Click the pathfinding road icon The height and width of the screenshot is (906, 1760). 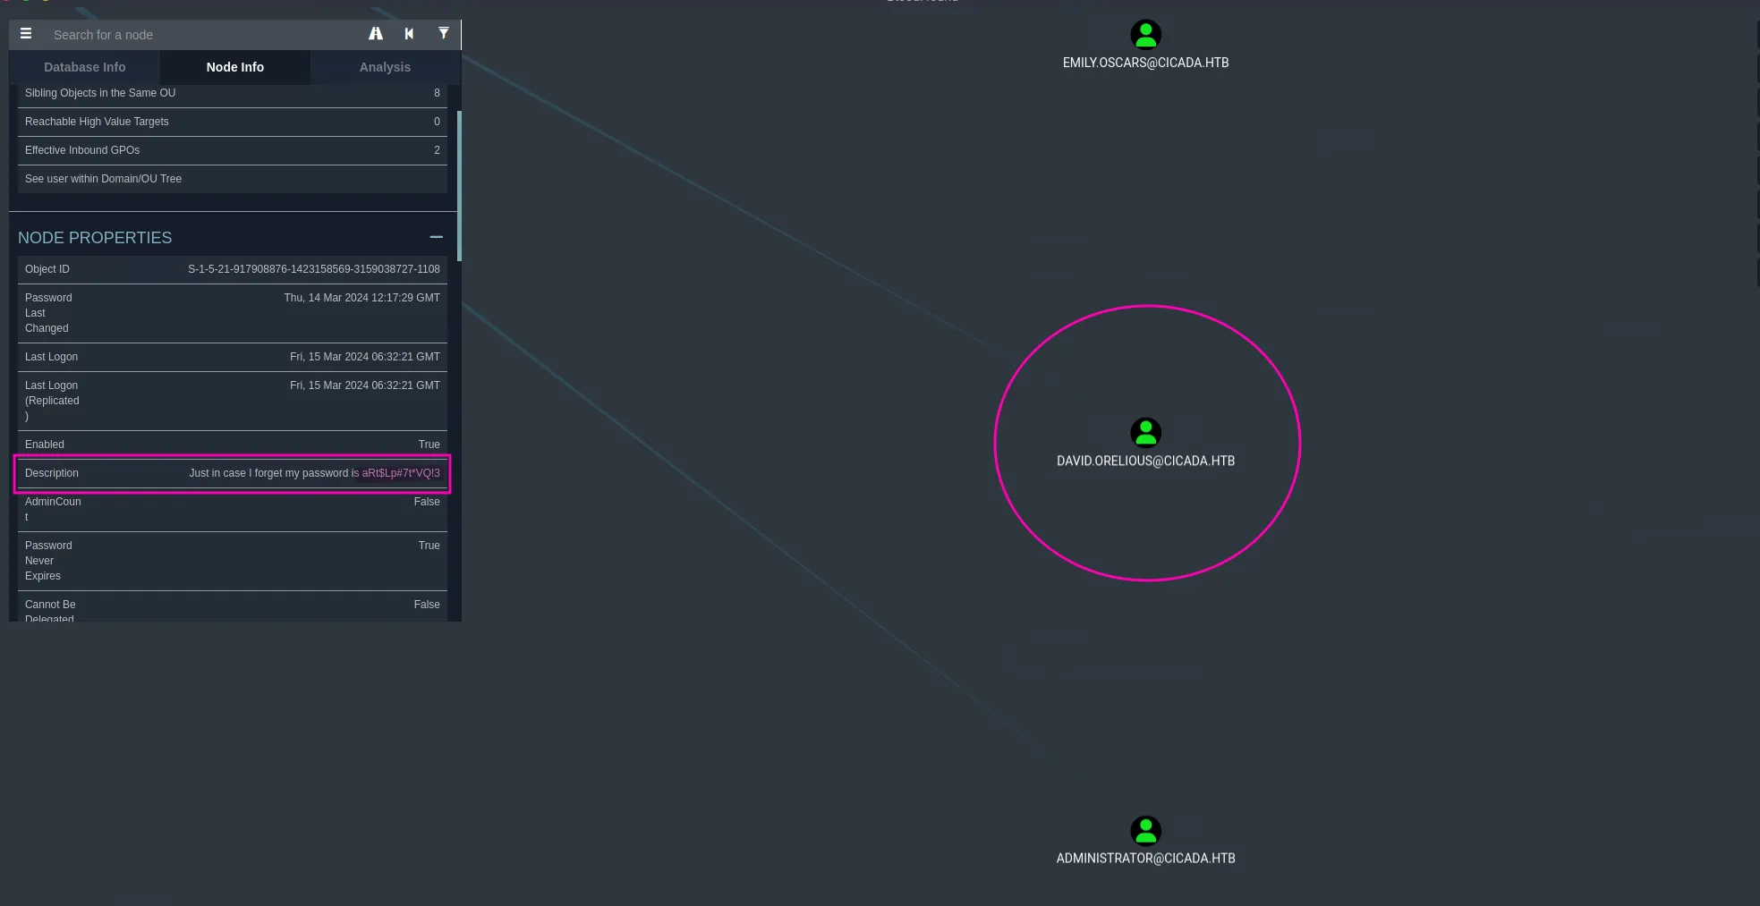point(376,34)
